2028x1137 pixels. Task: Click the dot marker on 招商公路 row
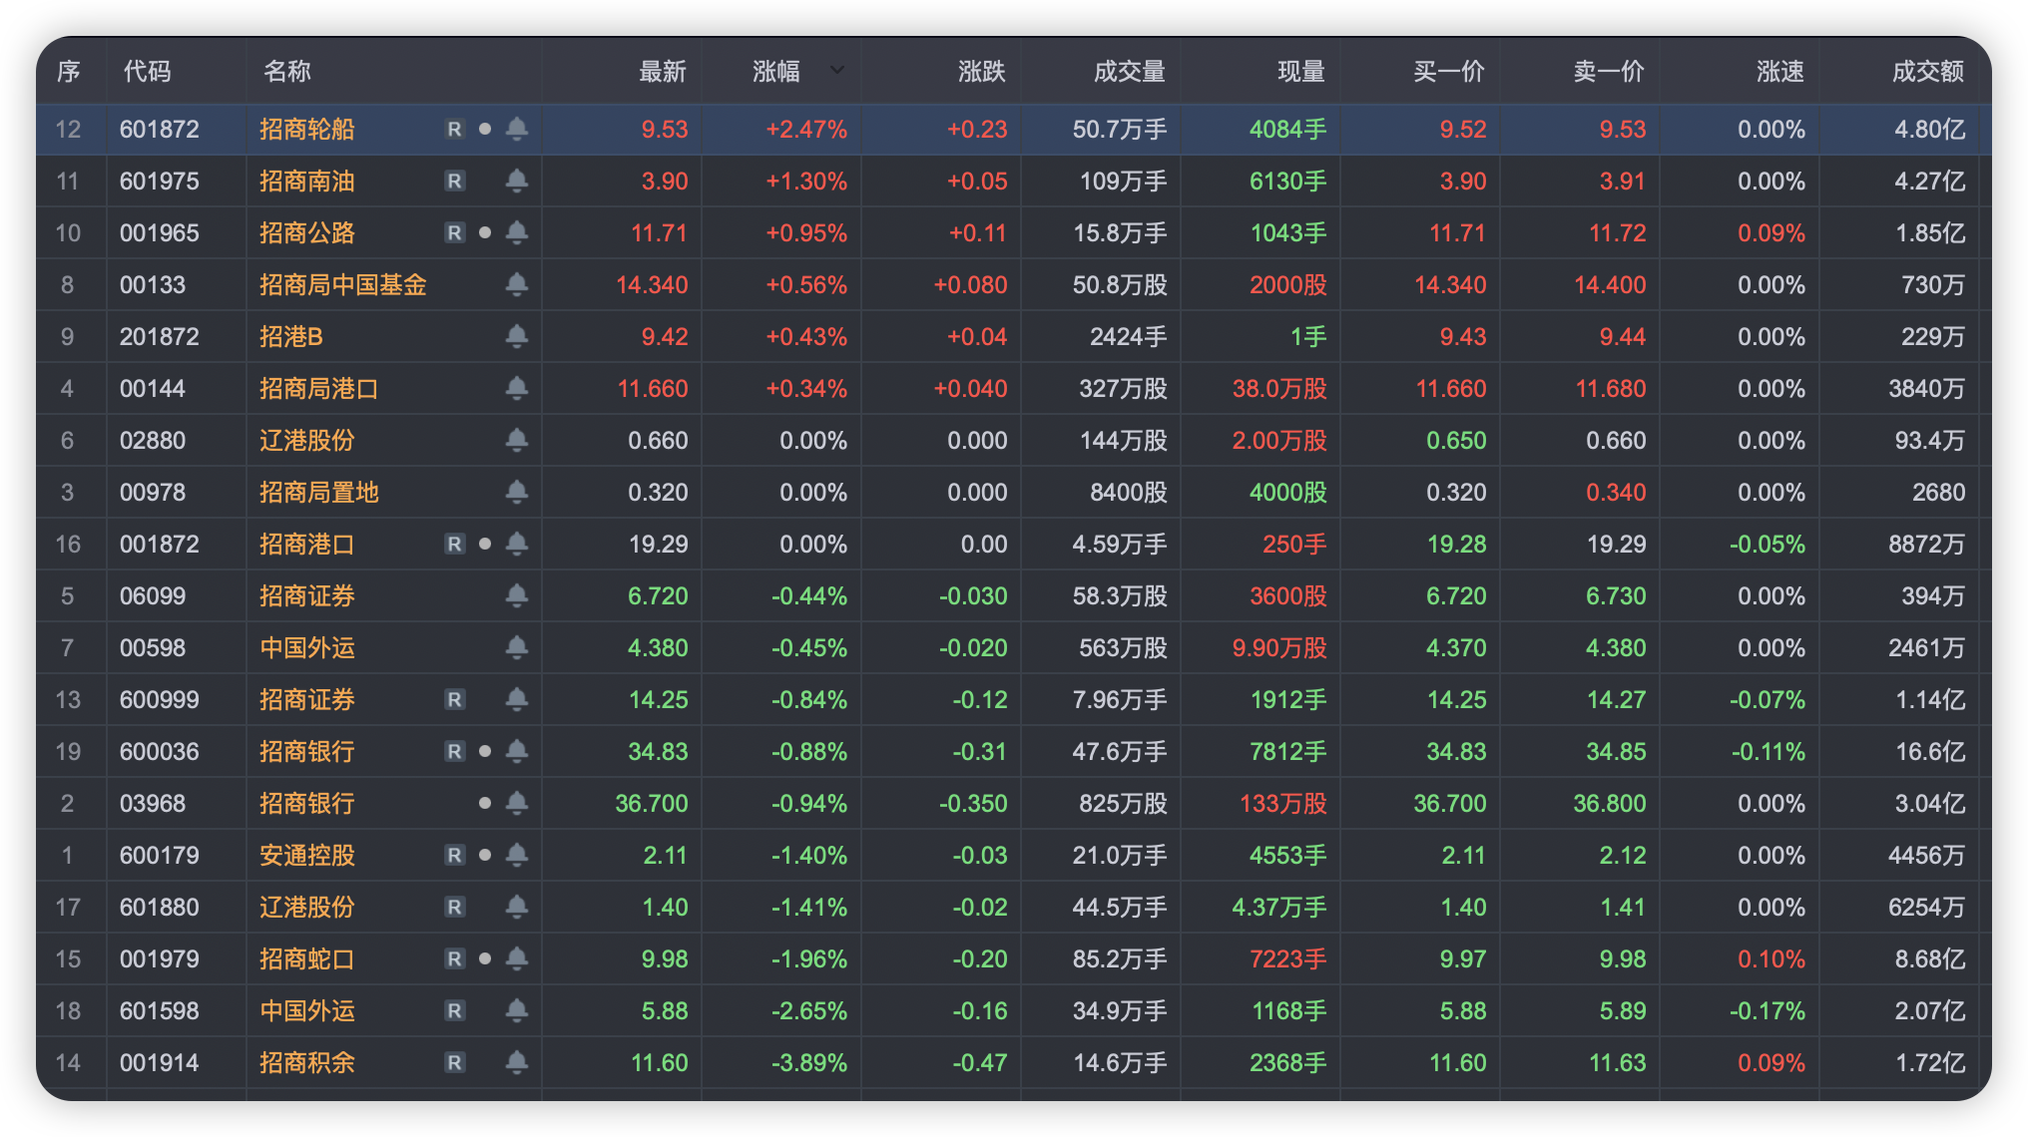(485, 232)
